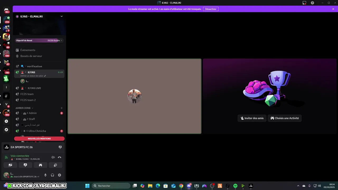Open server with 214 notification badge
The height and width of the screenshot is (190, 338).
click(6, 20)
